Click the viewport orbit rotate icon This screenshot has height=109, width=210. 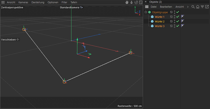(136, 2)
